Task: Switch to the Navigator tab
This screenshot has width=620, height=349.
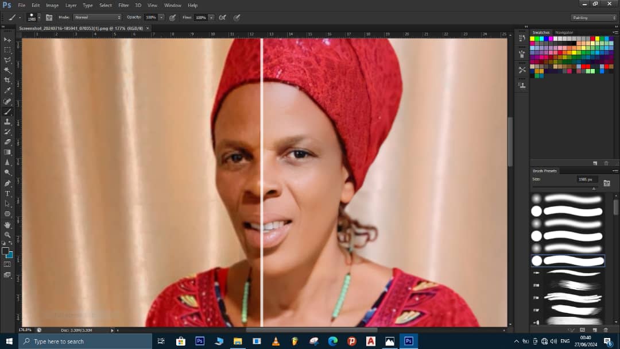Action: (564, 33)
